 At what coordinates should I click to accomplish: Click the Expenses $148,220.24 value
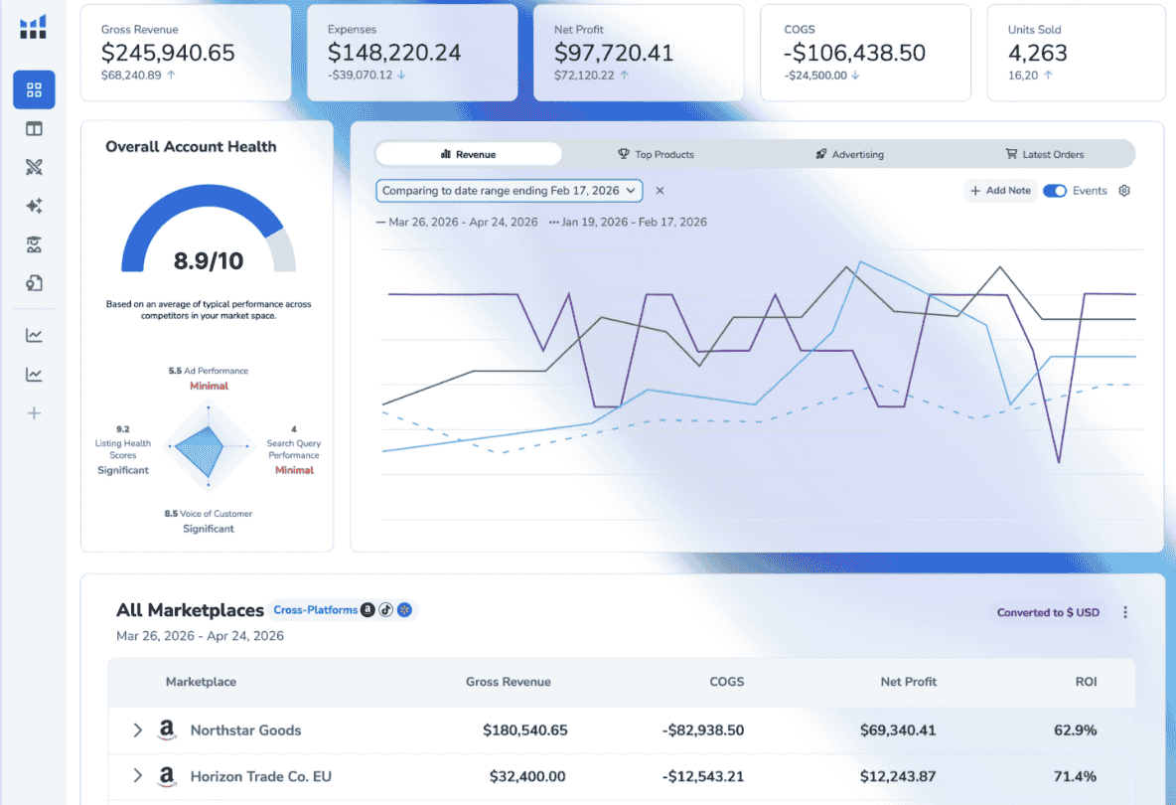coord(394,53)
